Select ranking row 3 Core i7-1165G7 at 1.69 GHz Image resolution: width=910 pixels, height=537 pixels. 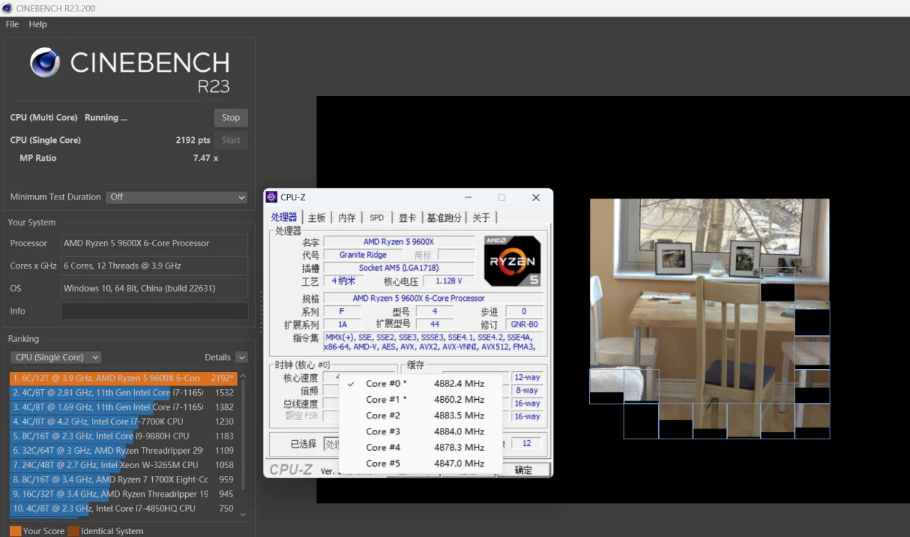[x=123, y=407]
